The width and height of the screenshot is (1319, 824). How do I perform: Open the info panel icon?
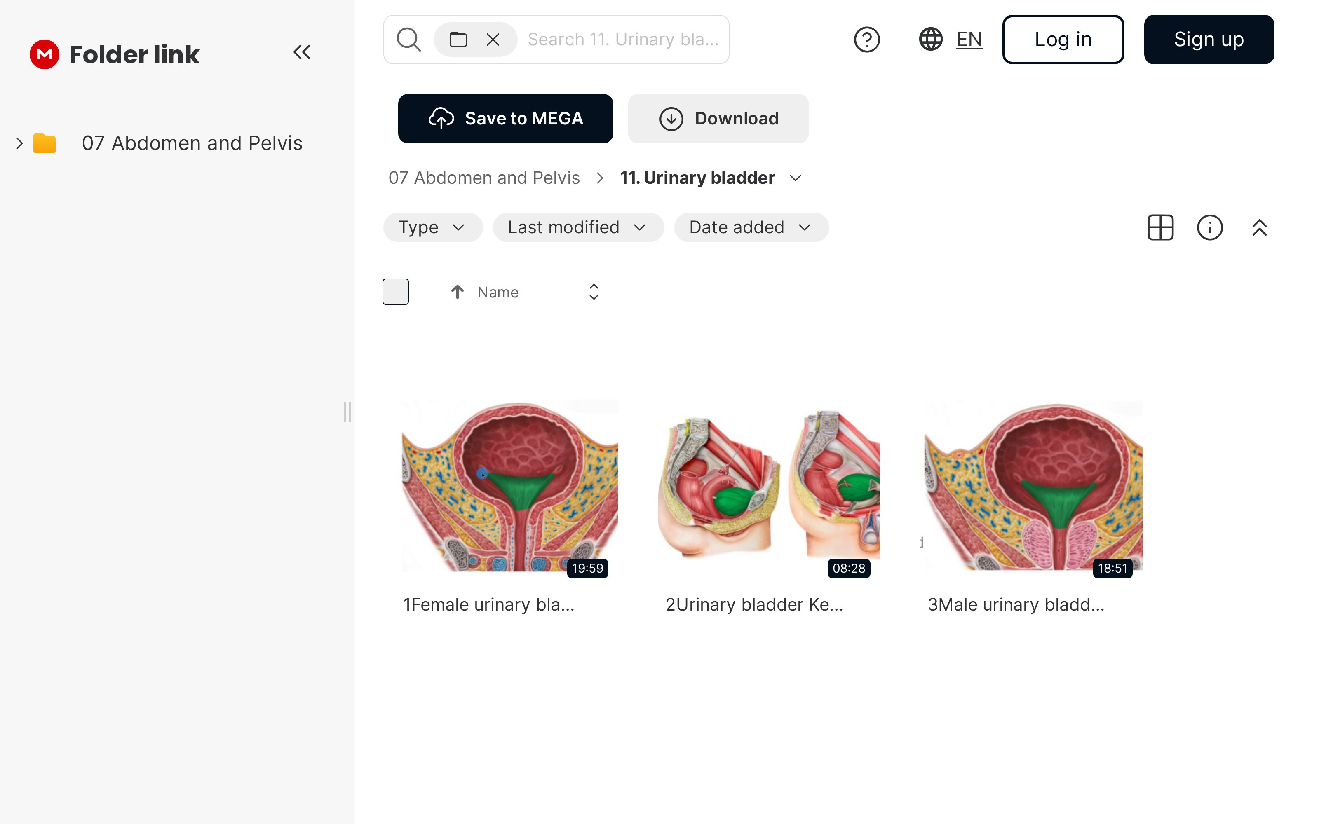[1209, 227]
